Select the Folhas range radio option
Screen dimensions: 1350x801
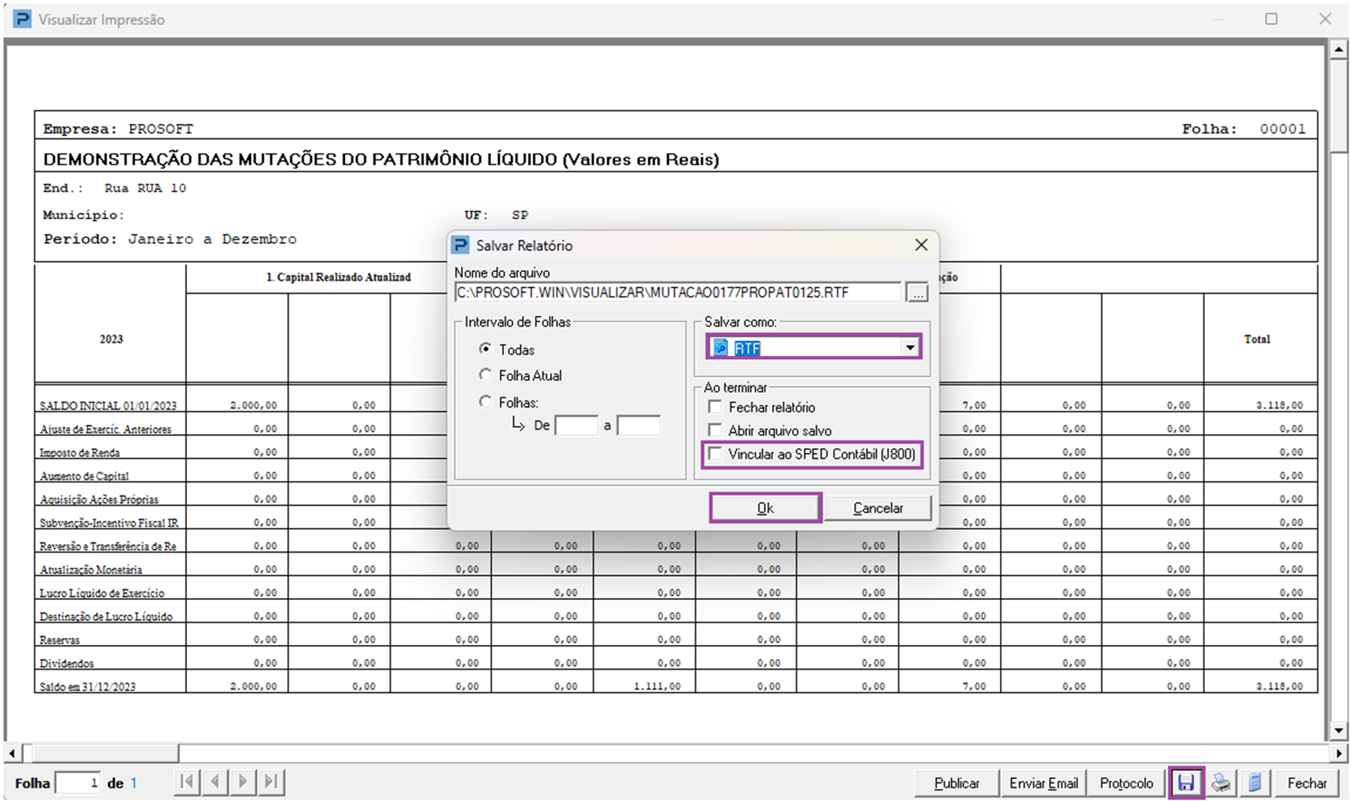click(485, 402)
